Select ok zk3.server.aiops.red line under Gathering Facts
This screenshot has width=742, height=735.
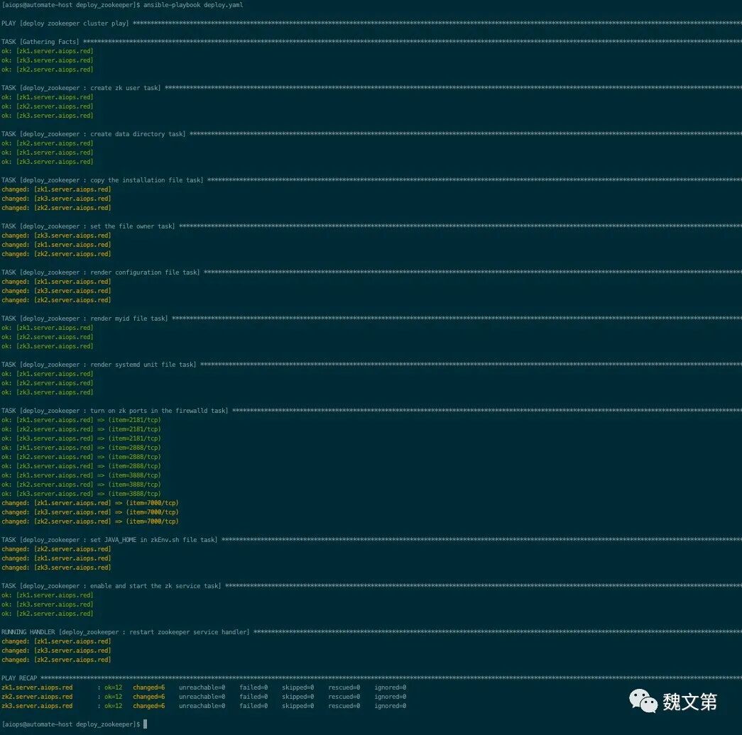tap(48, 60)
